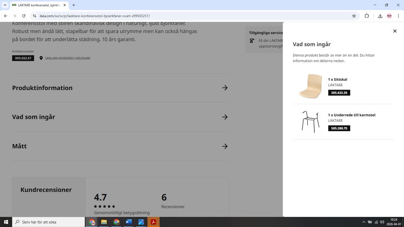Image resolution: width=404 pixels, height=227 pixels.
Task: Go forward in browser history
Action: pyautogui.click(x=15, y=16)
